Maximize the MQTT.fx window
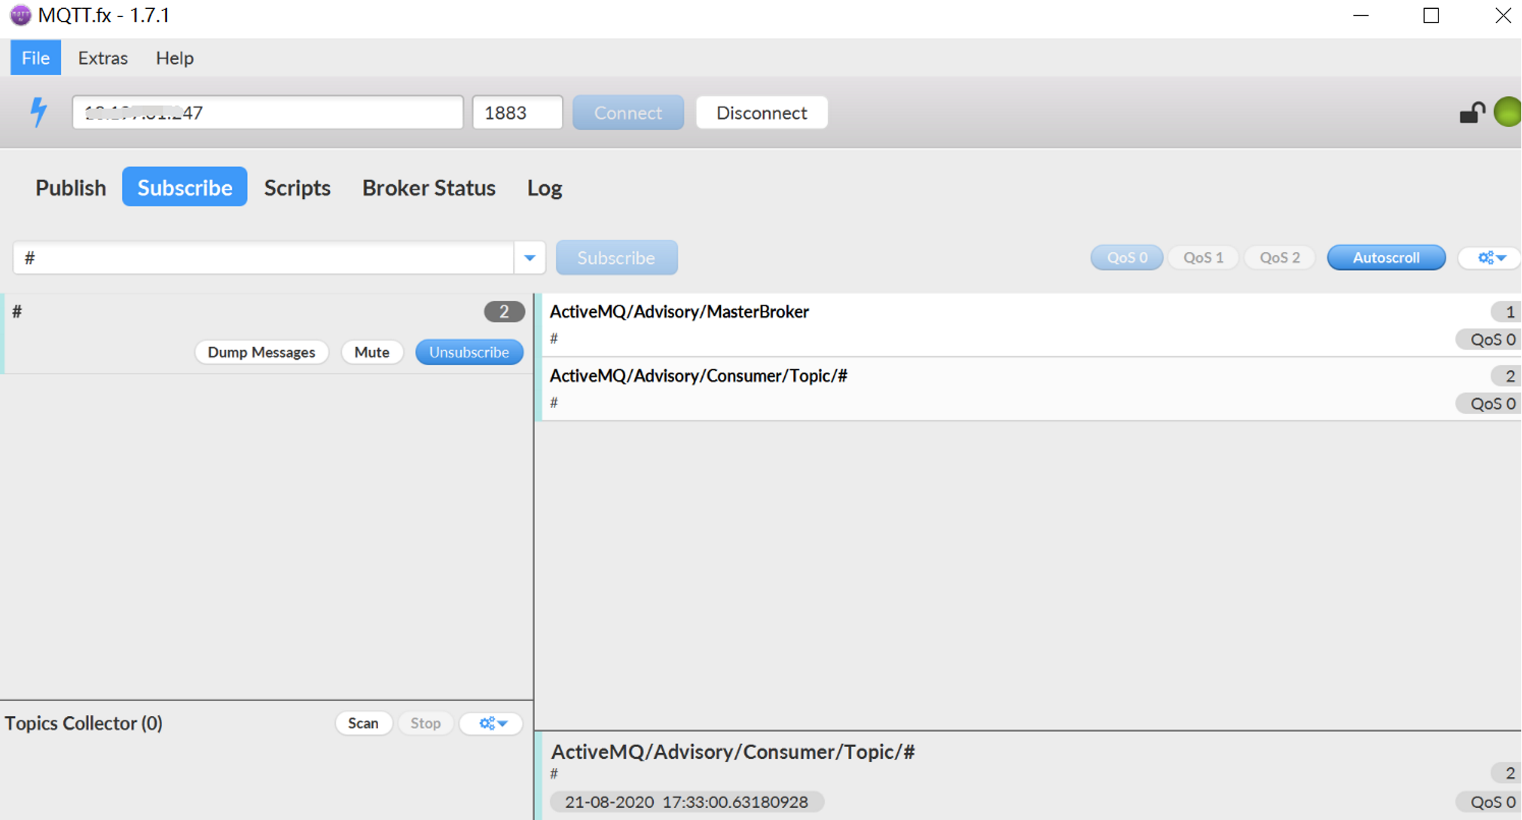This screenshot has height=820, width=1522. coord(1431,16)
